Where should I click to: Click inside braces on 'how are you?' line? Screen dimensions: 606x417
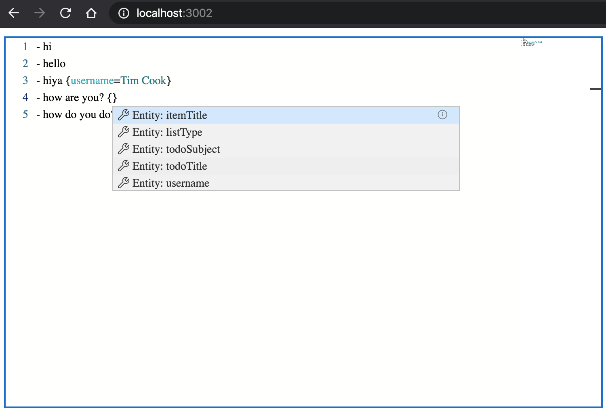112,97
